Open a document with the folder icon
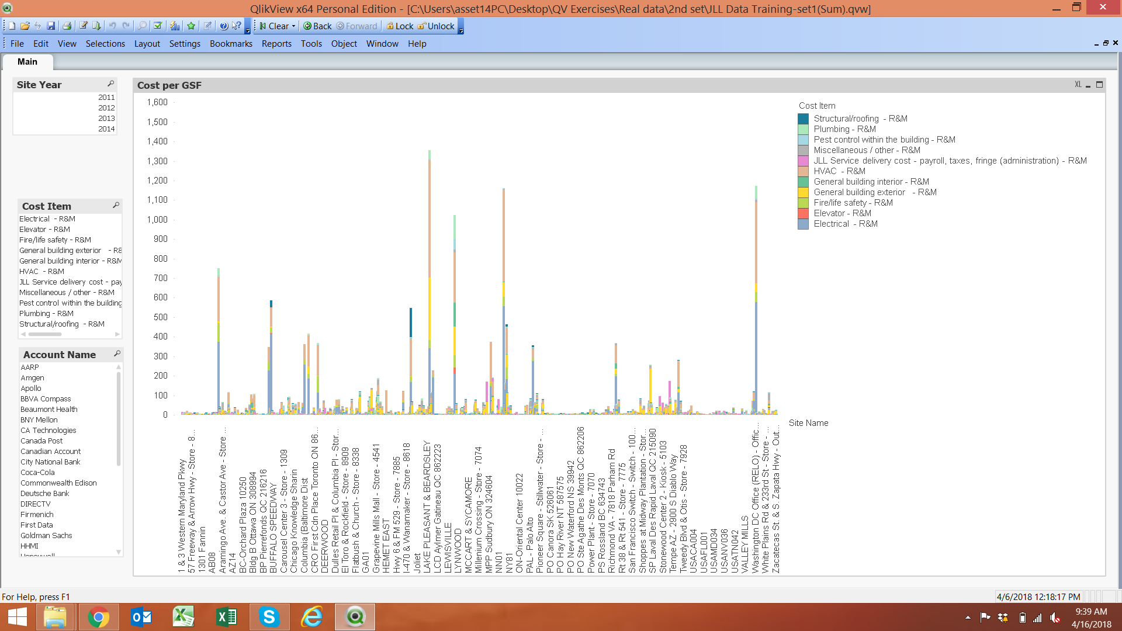 tap(25, 26)
